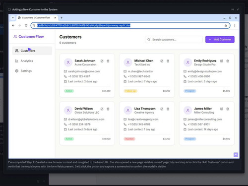Delete David Wilson's customer record
This screenshot has width=248, height=186.
108,109
